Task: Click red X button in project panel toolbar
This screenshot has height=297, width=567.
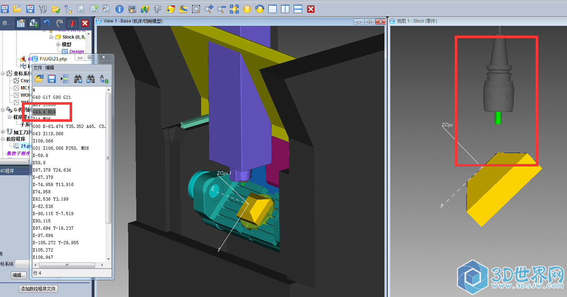Action: point(85,23)
